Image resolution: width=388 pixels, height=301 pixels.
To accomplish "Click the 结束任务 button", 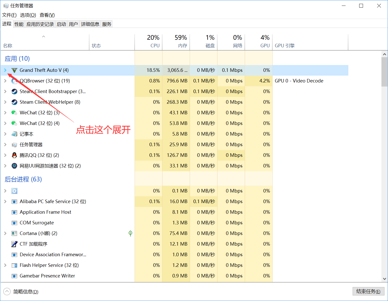I will (368, 291).
